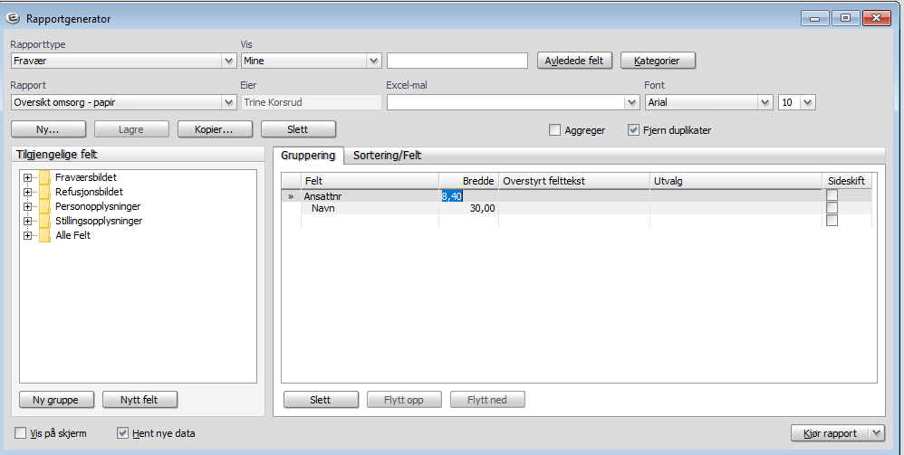Viewport: 904px width, 455px height.
Task: Click Slett button below the grouping grid
Action: point(321,400)
